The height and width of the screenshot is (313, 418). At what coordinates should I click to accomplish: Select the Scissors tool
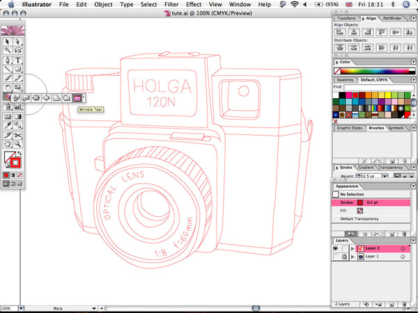18,135
